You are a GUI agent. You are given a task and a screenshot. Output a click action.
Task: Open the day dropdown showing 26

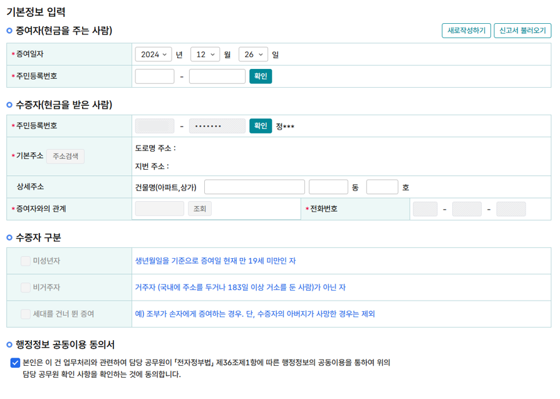point(252,54)
